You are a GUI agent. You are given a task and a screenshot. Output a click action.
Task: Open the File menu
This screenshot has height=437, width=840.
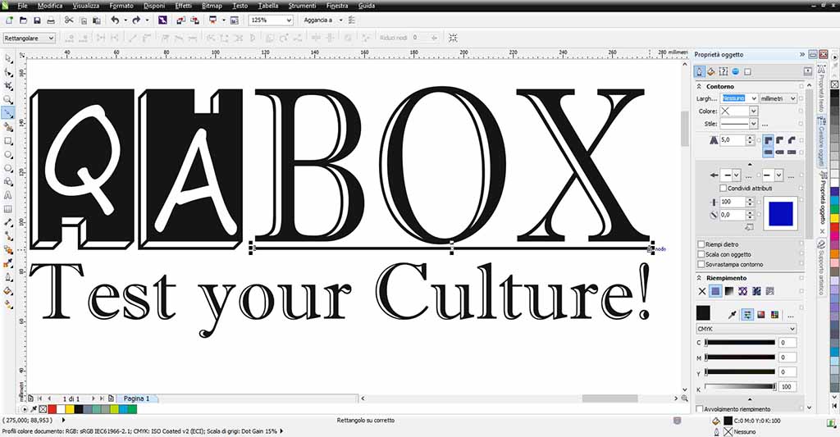[x=22, y=6]
